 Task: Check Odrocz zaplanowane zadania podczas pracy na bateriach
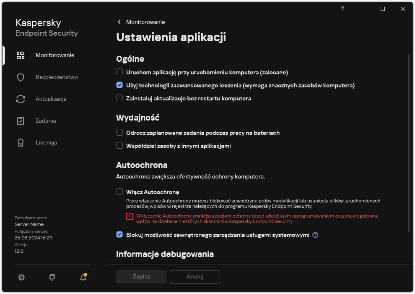pyautogui.click(x=119, y=132)
